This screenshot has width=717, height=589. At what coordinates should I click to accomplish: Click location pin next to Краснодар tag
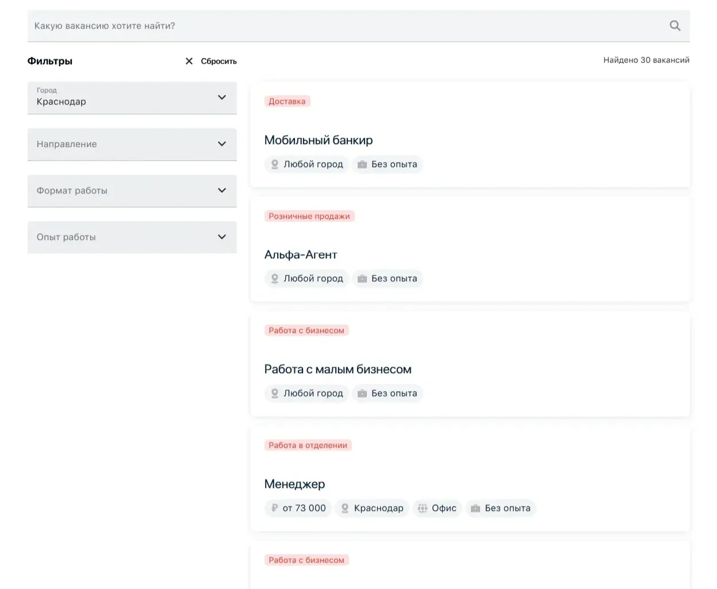click(x=345, y=508)
